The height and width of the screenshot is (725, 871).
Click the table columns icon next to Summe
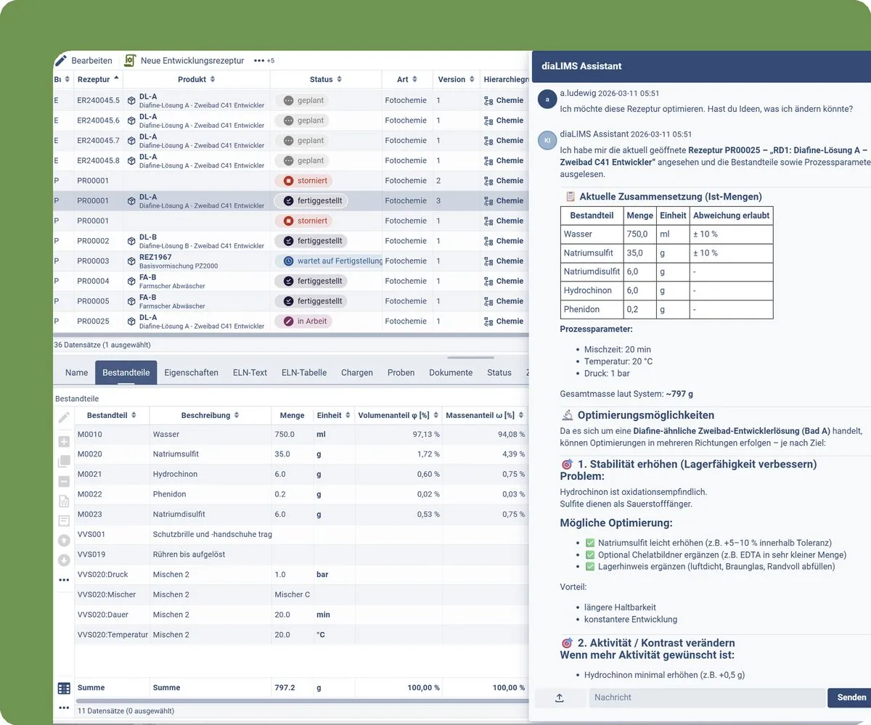[64, 688]
